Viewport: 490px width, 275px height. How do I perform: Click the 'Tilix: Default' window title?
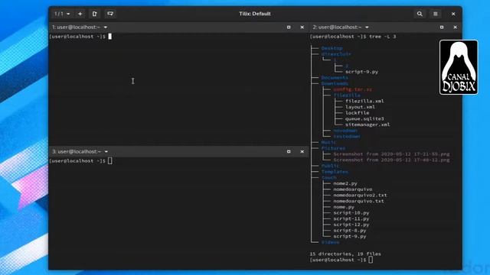point(255,14)
